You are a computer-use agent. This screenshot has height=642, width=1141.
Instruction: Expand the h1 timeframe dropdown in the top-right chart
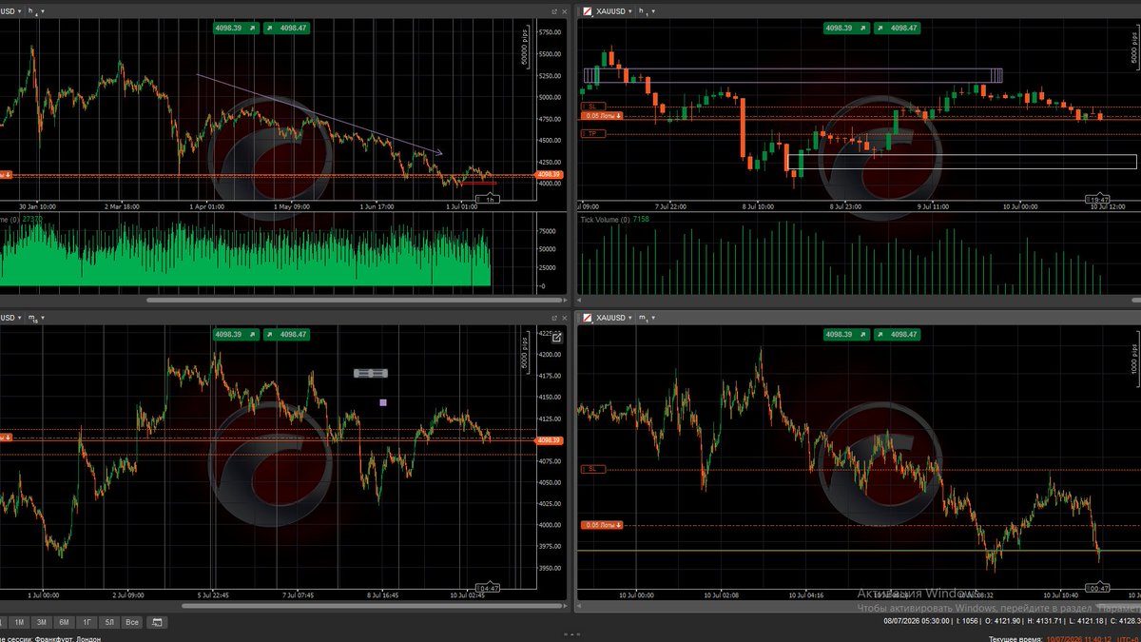click(646, 11)
